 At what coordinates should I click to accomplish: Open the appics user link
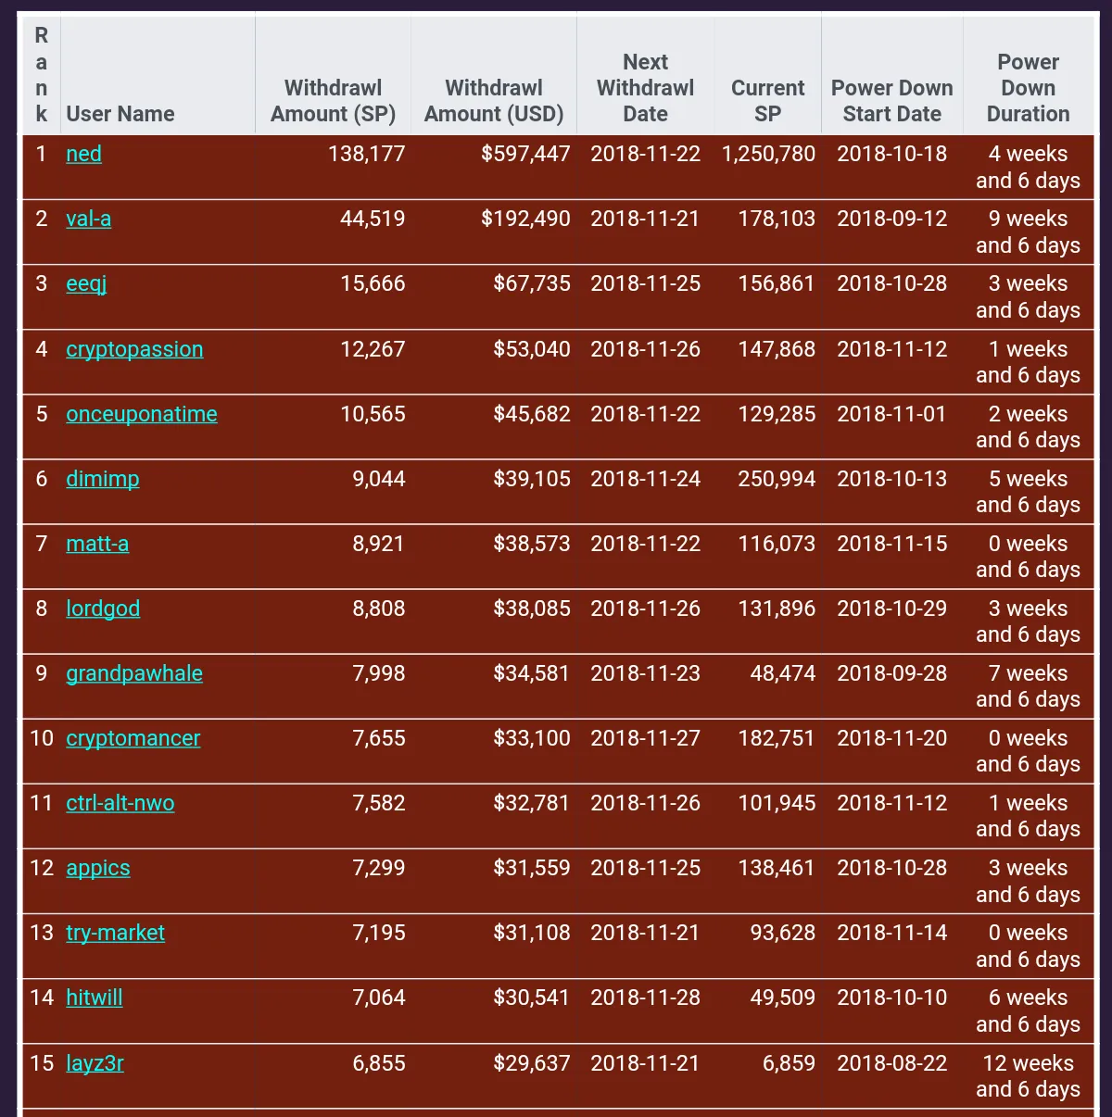98,869
